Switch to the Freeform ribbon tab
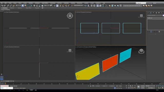Screen dimensions: 164x92 pyautogui.click(x=12, y=8)
